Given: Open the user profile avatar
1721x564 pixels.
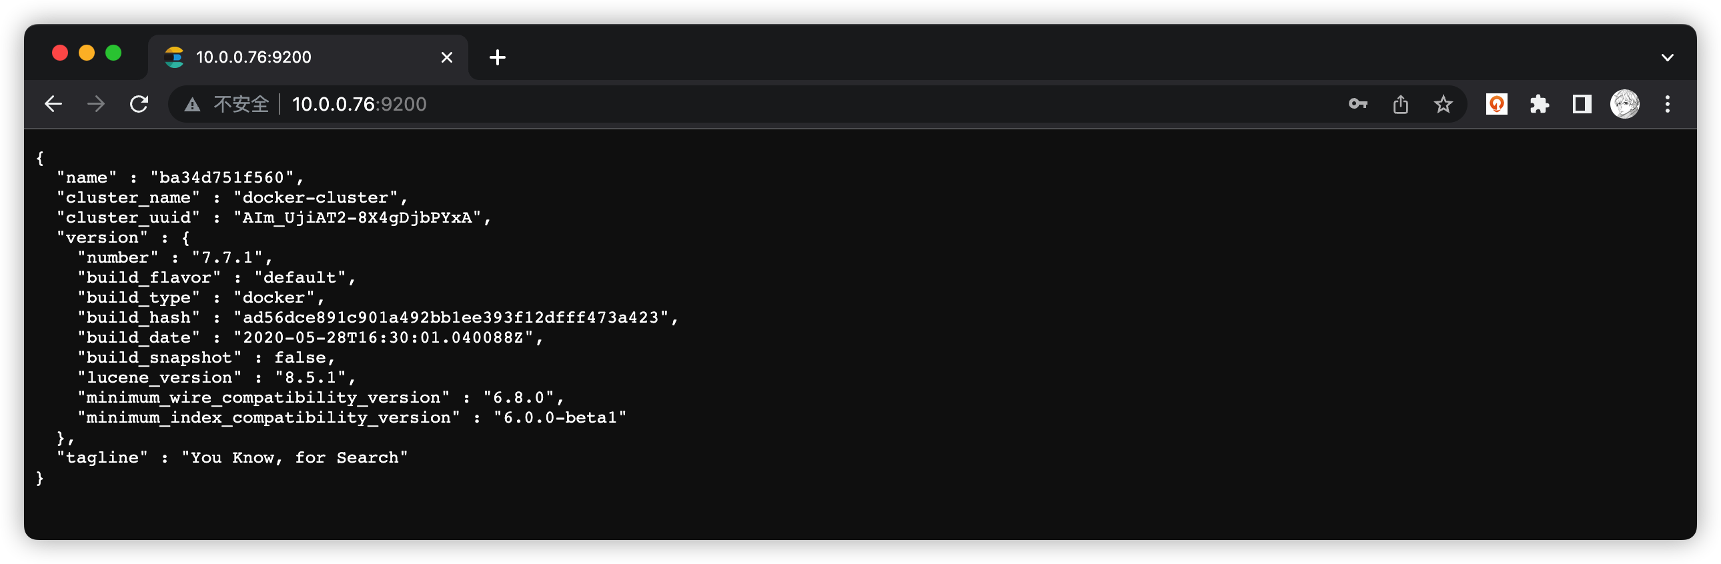Looking at the screenshot, I should point(1625,104).
